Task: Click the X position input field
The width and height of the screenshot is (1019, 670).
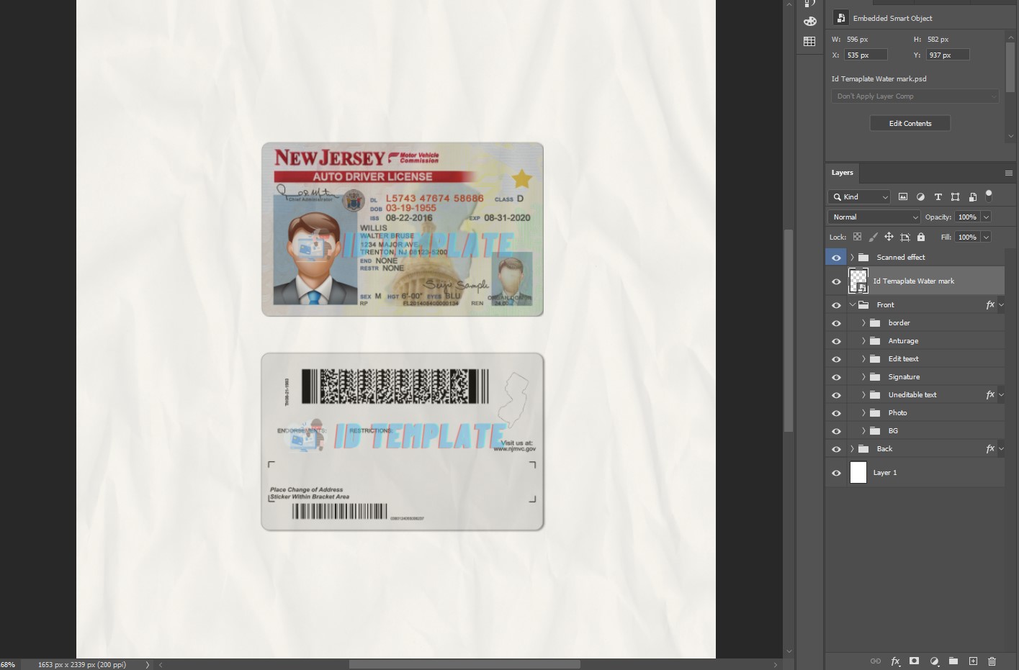Action: pyautogui.click(x=866, y=55)
